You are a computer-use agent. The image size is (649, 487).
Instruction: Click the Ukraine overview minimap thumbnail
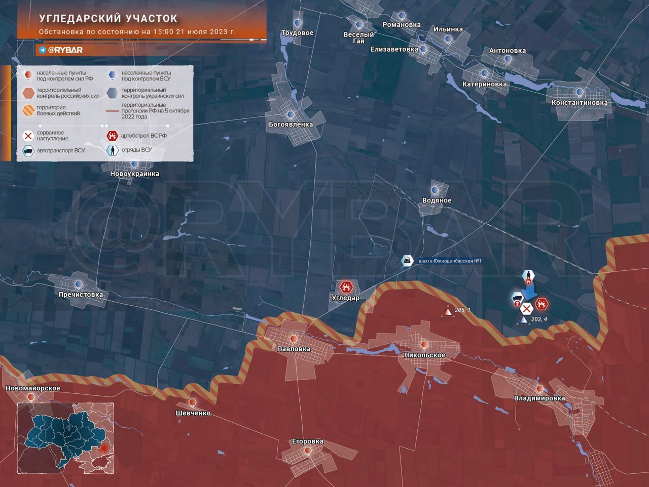65,437
